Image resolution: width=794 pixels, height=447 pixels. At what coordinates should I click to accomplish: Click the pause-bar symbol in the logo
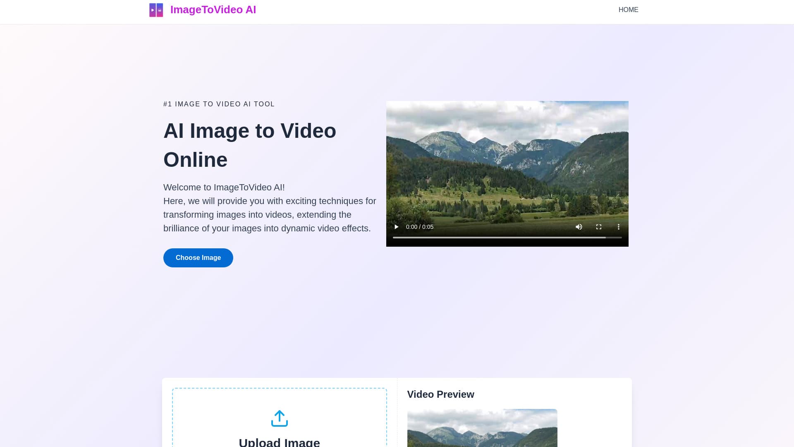point(160,10)
